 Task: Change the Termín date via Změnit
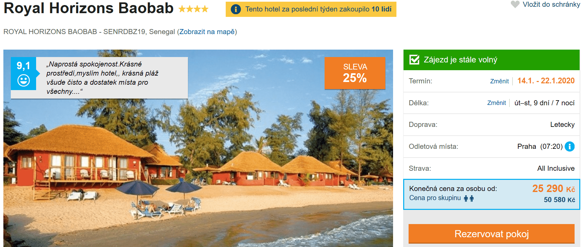click(499, 81)
